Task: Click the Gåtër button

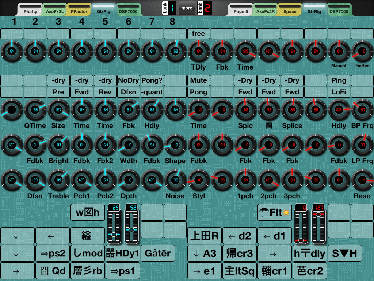Action: pos(158,253)
